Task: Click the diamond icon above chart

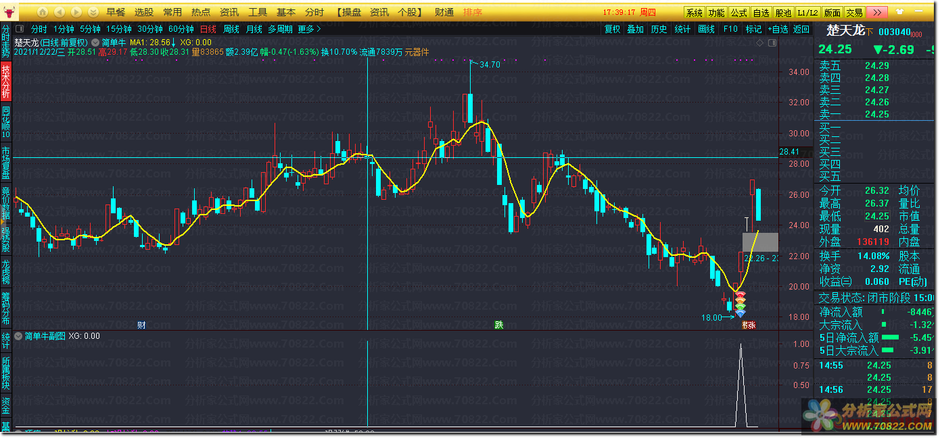Action: tap(759, 43)
